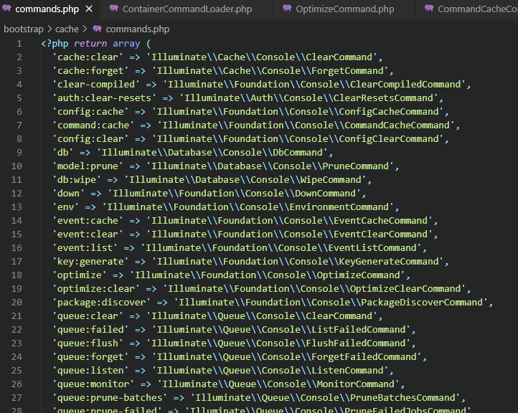Click the PackageDiscoverCommand class string
The image size is (518, 413).
[331, 303]
